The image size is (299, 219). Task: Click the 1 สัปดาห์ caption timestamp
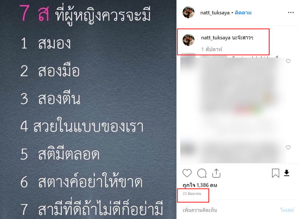[212, 49]
